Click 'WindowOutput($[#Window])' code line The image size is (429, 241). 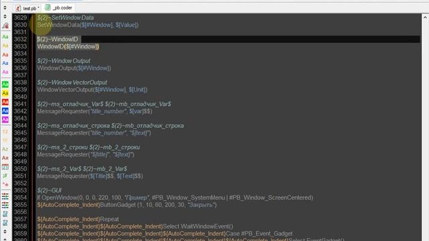[74, 68]
